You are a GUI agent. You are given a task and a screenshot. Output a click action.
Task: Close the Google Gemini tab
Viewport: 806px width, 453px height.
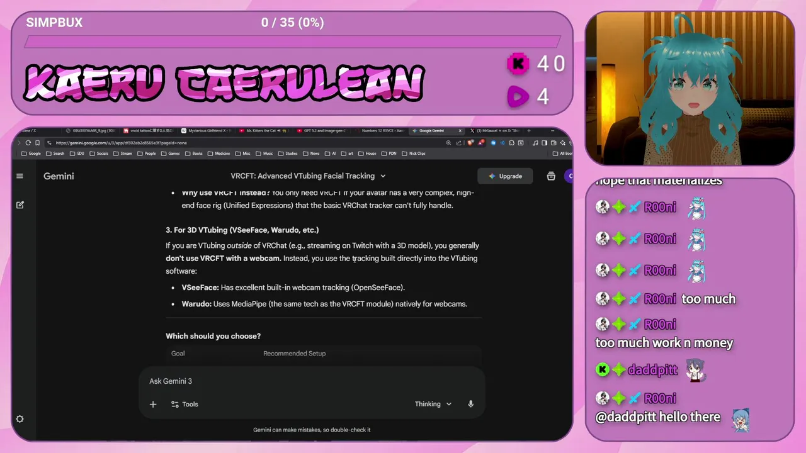coord(460,131)
